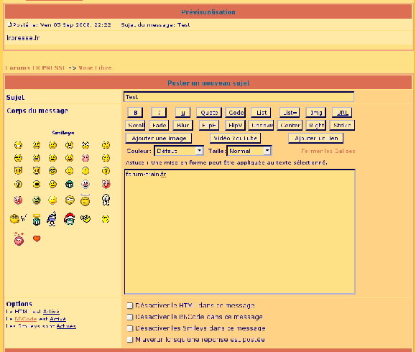Viewport: 416px width, 352px height.
Task: Open the Taille Normal dropdown
Action: pos(249,151)
